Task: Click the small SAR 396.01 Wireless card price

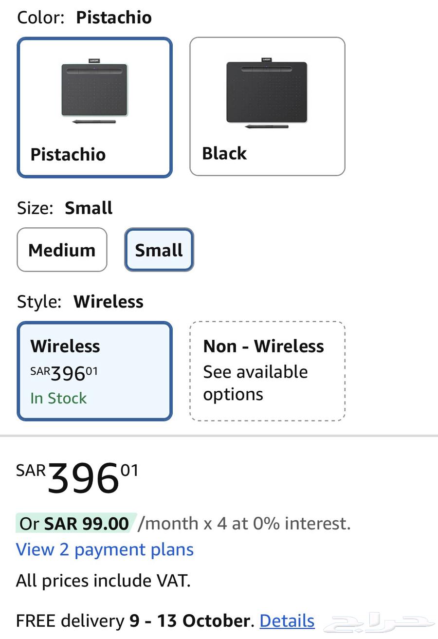Action: point(64,373)
